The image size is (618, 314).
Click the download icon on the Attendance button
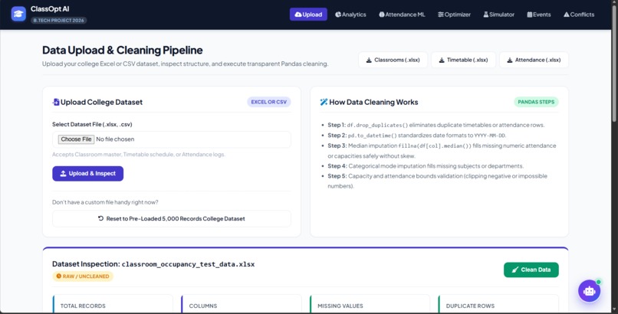[510, 61]
